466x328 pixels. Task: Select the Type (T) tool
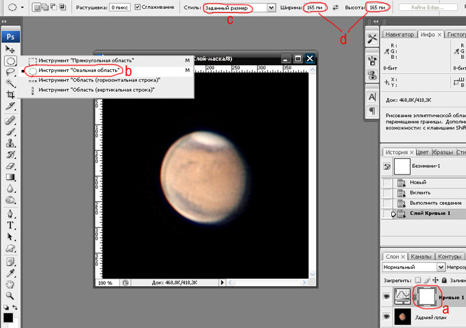(x=10, y=225)
